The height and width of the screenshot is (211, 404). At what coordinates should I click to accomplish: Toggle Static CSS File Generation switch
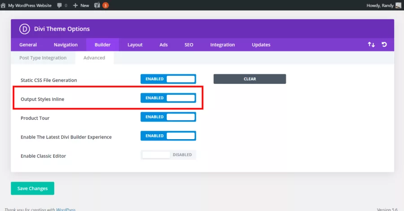point(168,79)
